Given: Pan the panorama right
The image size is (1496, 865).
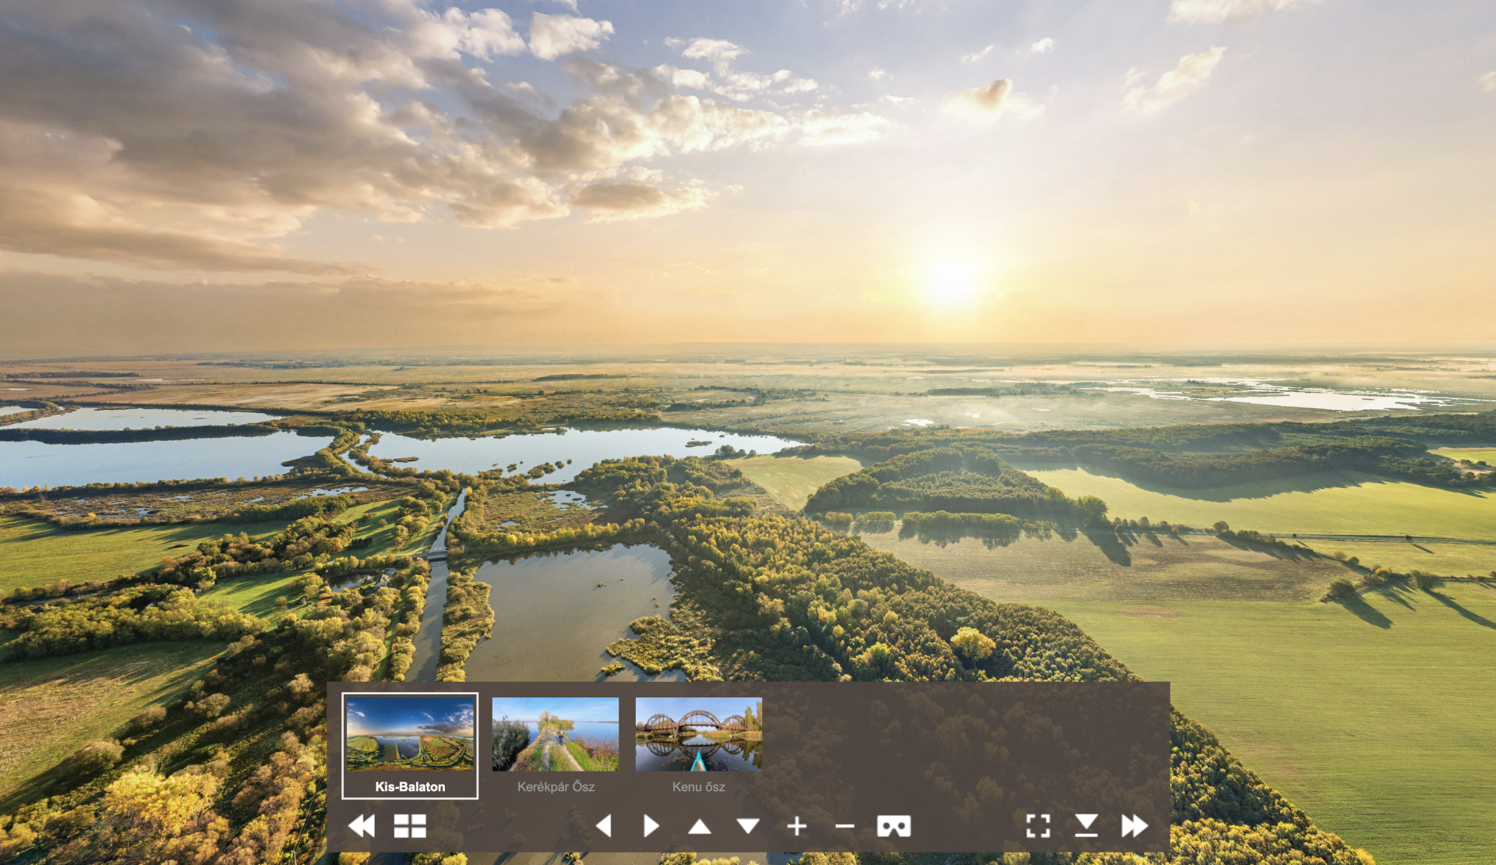Looking at the screenshot, I should (651, 826).
